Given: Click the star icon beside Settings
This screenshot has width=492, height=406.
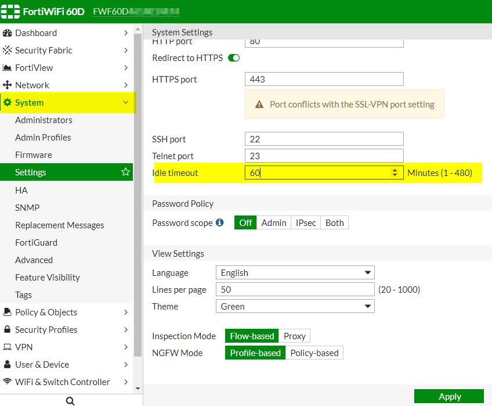Looking at the screenshot, I should (125, 173).
